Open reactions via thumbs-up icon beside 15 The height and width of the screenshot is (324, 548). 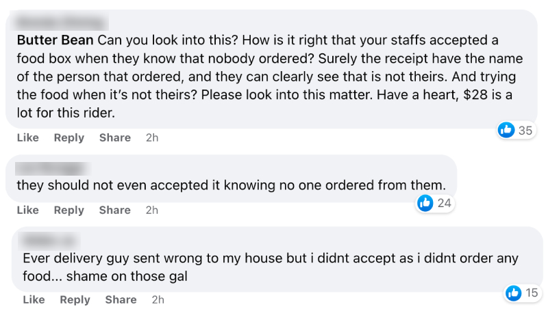click(513, 293)
